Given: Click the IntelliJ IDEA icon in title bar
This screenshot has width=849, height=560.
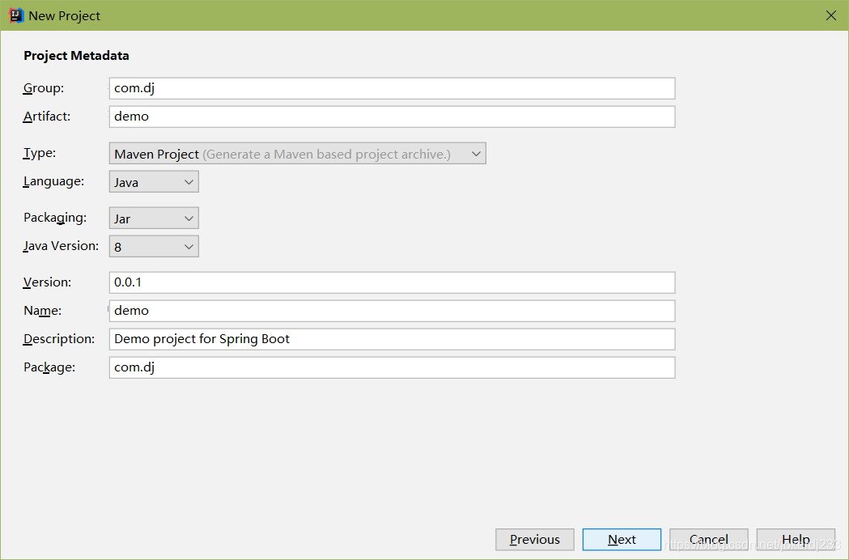Looking at the screenshot, I should [16, 15].
